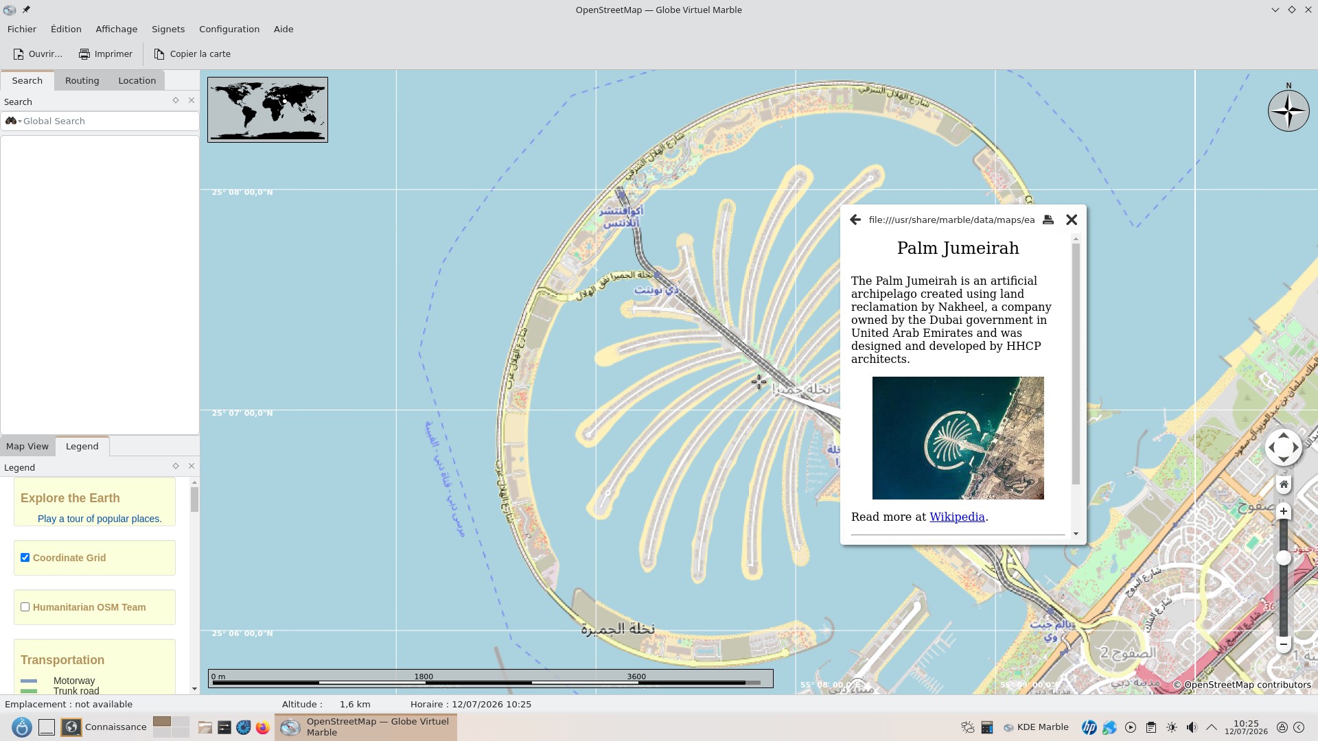Zoom in with the plus button
The height and width of the screenshot is (741, 1318).
click(x=1284, y=511)
